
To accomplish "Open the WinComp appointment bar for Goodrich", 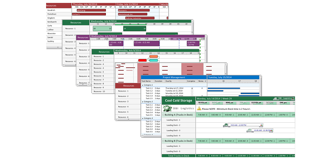I will pos(91,10).
